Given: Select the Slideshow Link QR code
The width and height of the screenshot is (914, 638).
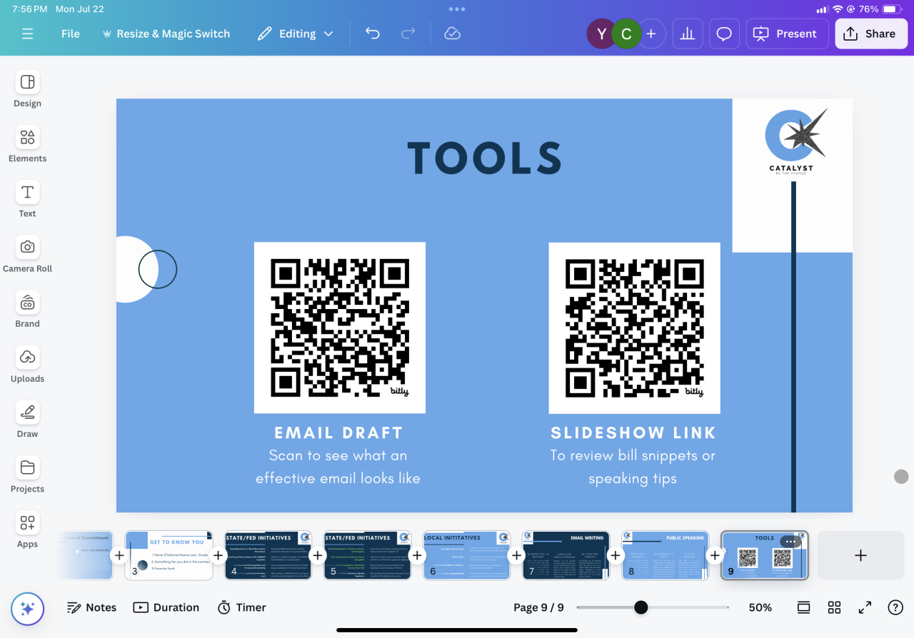Looking at the screenshot, I should pos(634,328).
